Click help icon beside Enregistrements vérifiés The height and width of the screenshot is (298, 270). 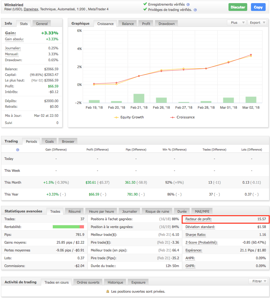tap(188, 5)
